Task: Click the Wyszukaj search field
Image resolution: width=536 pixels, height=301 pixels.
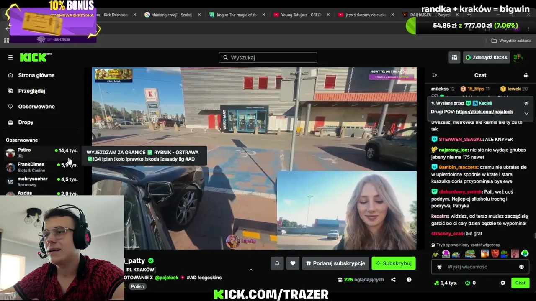Action: [268, 57]
